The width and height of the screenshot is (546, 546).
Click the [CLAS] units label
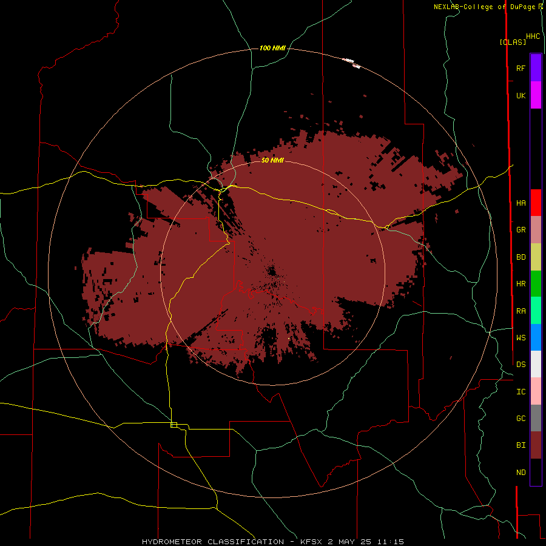click(x=513, y=42)
